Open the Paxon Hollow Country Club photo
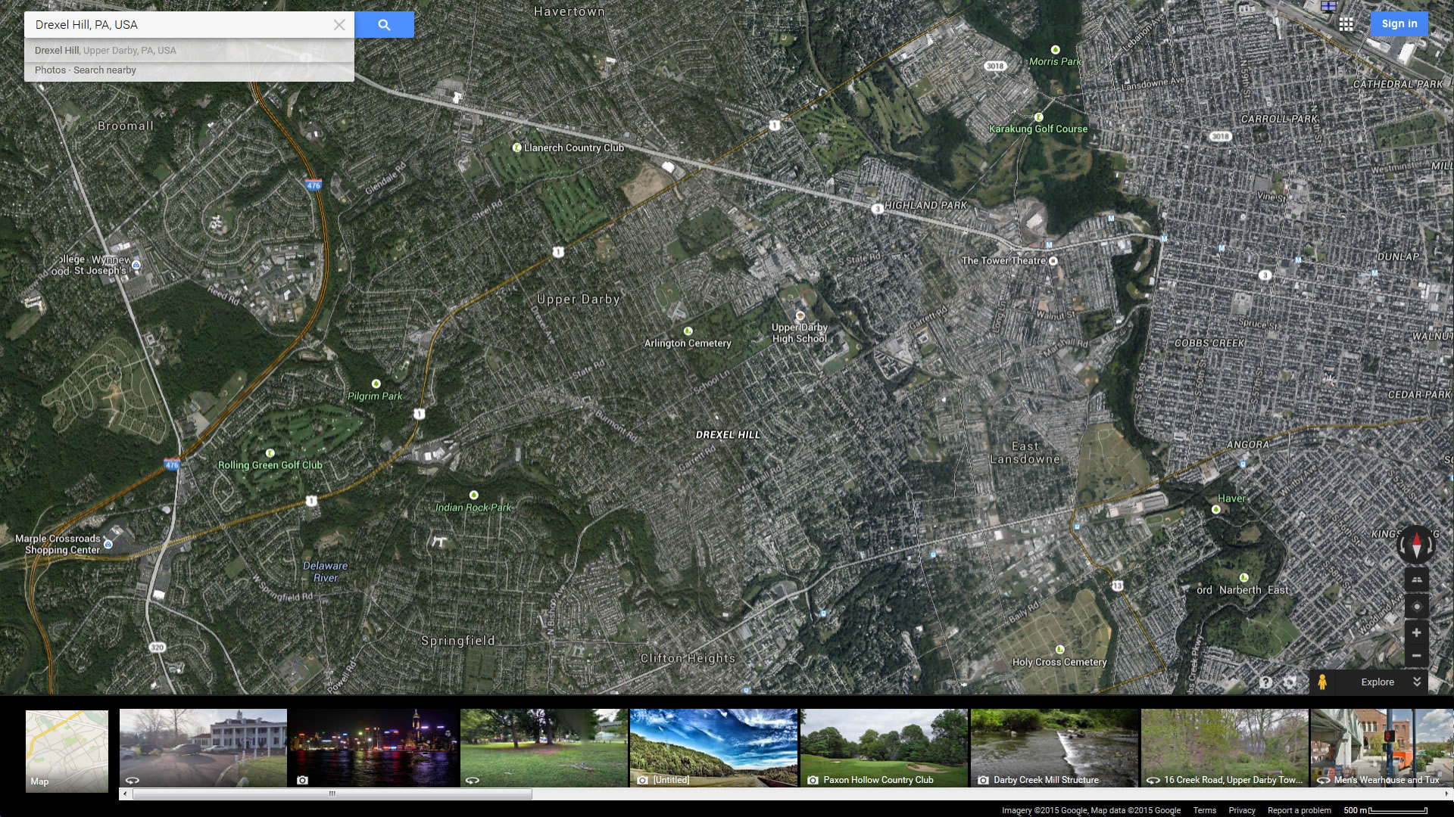1454x817 pixels. point(883,747)
